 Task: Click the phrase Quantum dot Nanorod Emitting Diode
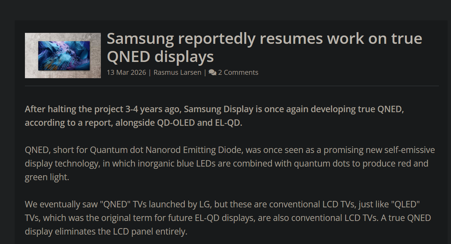166,150
